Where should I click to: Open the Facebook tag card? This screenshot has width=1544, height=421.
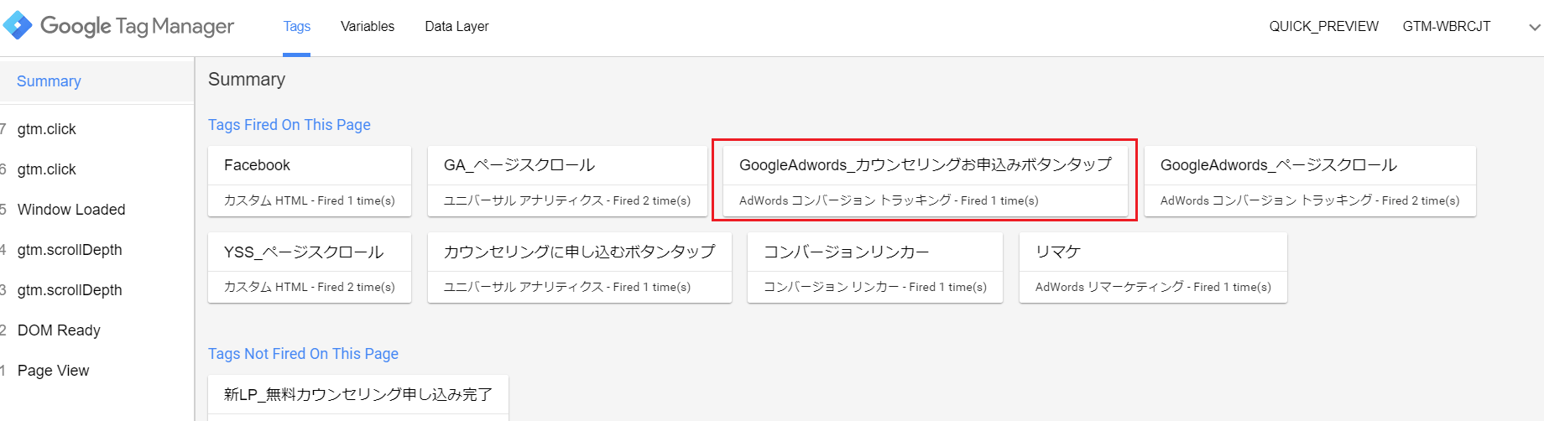click(x=310, y=181)
